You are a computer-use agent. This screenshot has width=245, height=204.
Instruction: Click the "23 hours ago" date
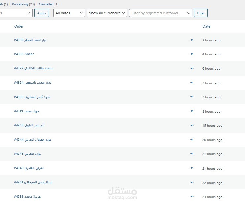tap(212, 197)
